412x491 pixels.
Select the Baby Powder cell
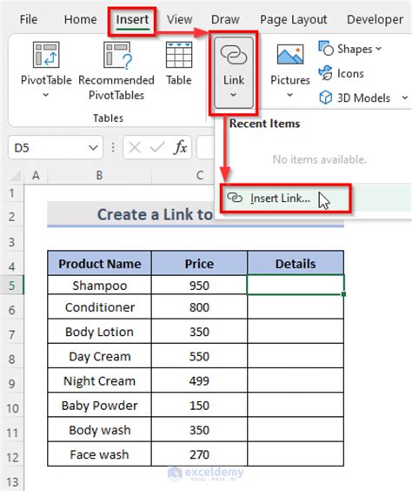tap(99, 405)
